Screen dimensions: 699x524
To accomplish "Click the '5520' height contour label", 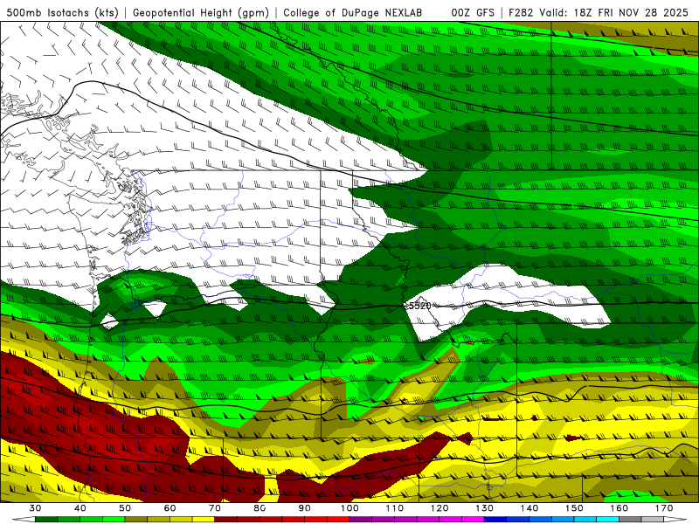I will coord(420,306).
